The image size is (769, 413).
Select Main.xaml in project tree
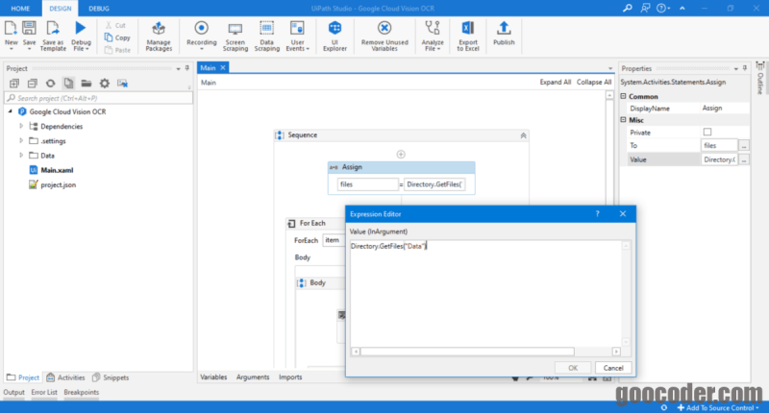[x=52, y=170]
